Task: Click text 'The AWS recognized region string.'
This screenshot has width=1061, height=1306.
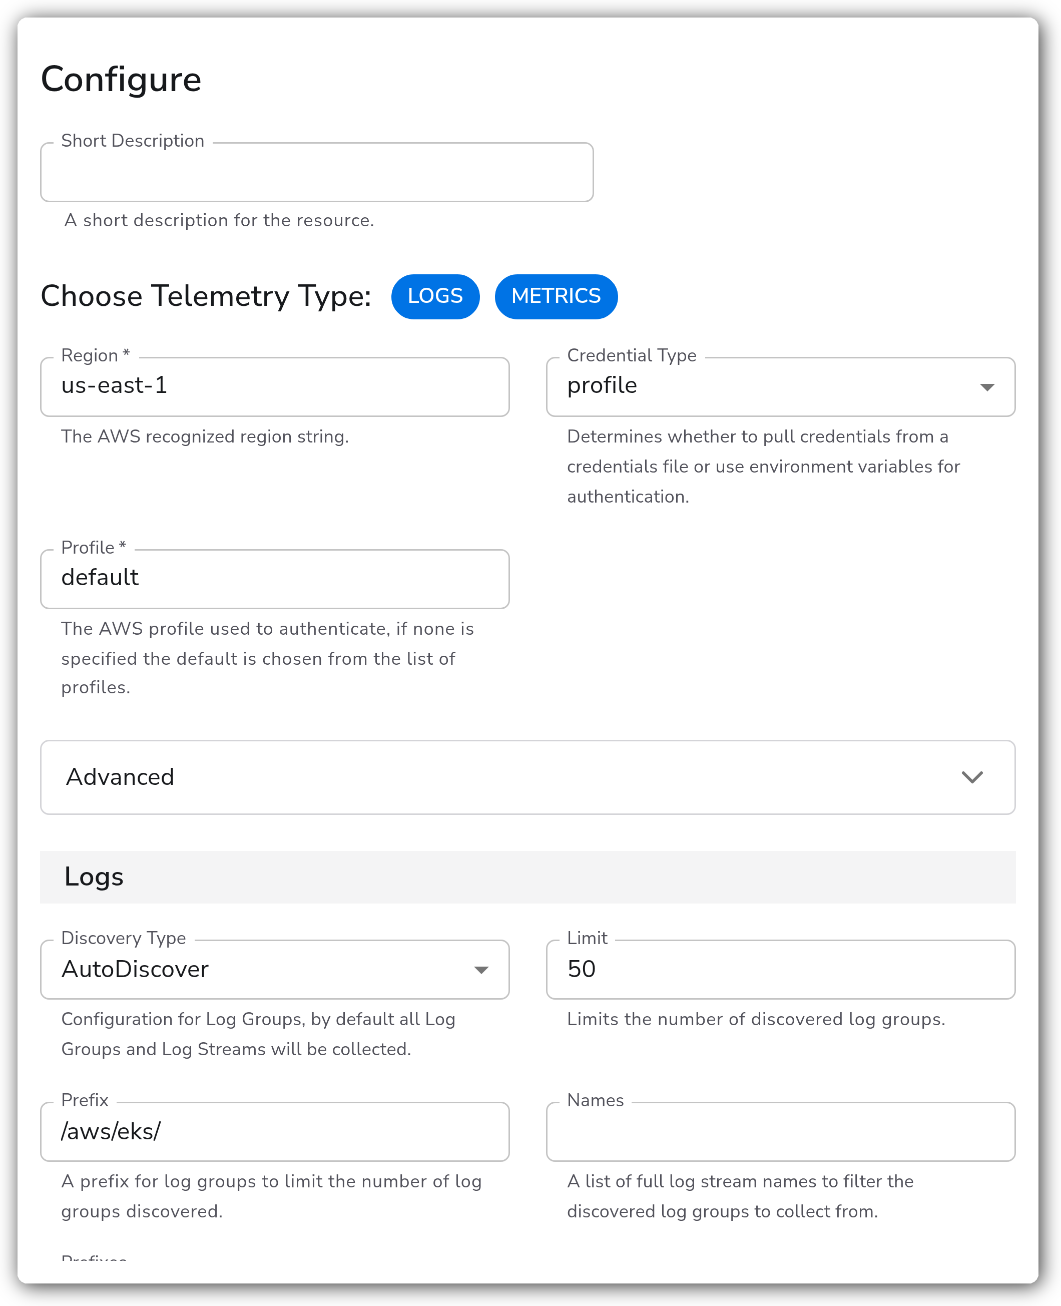Action: [x=205, y=437]
